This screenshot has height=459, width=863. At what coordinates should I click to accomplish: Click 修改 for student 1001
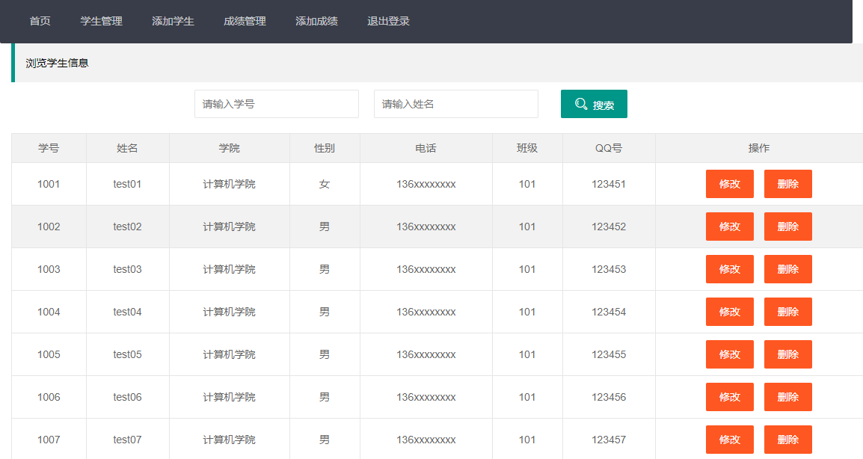pos(729,184)
